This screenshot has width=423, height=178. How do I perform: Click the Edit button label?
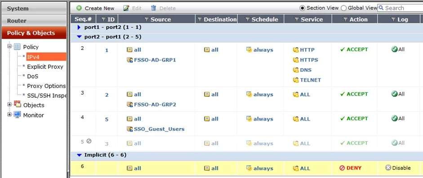point(137,9)
